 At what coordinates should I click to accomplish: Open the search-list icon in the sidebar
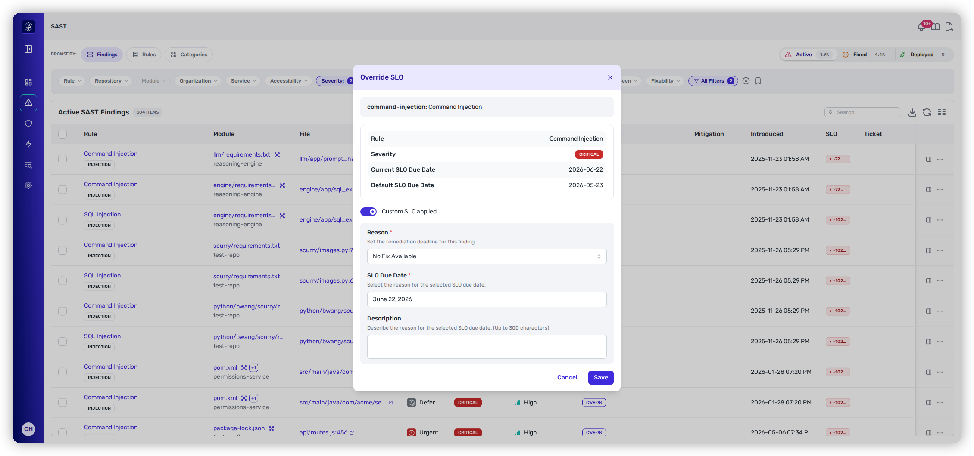point(28,165)
